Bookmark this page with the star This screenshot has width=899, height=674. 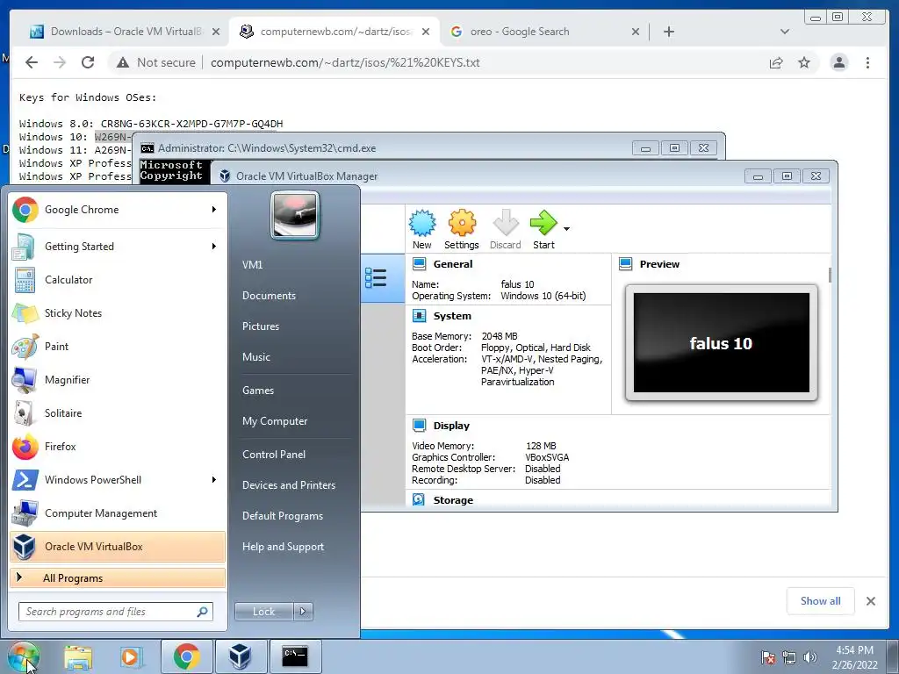(x=804, y=62)
